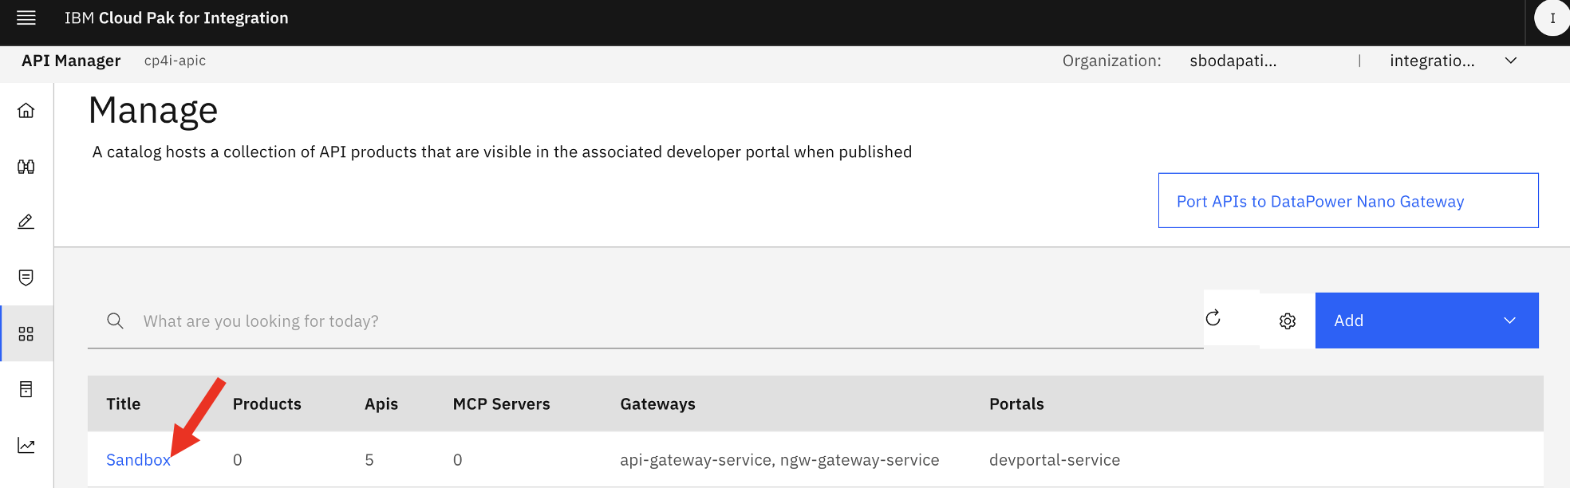Image resolution: width=1570 pixels, height=488 pixels.
Task: Open the Develop pencil sidebar icon
Action: coord(26,222)
